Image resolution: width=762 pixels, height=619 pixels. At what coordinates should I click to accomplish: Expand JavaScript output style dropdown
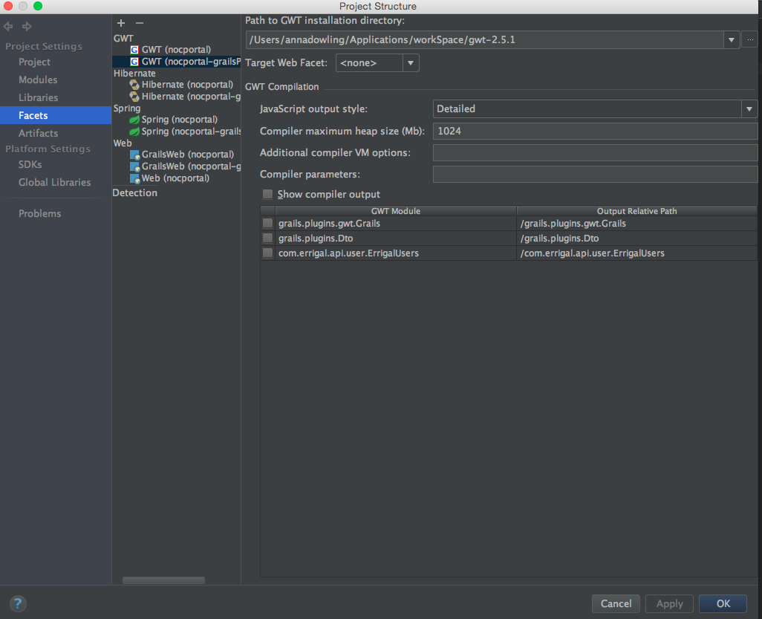click(749, 109)
